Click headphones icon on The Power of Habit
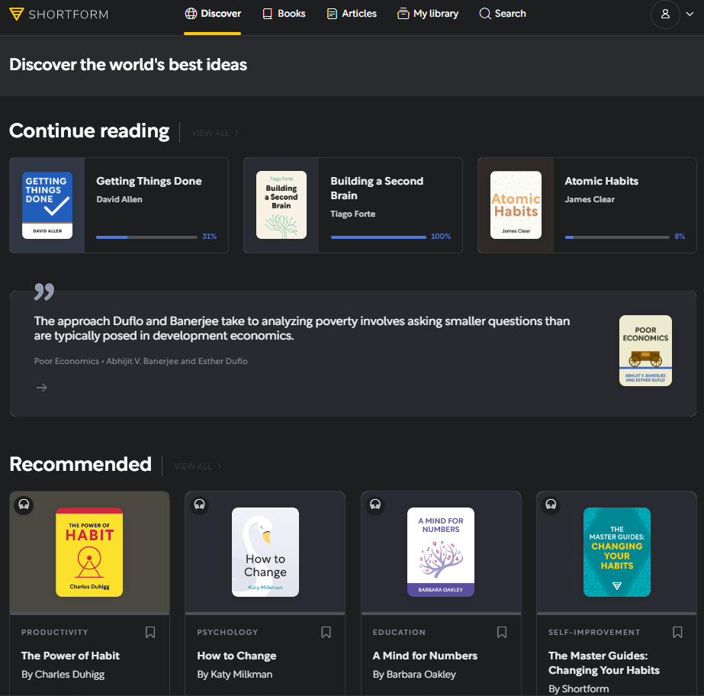 [x=24, y=504]
